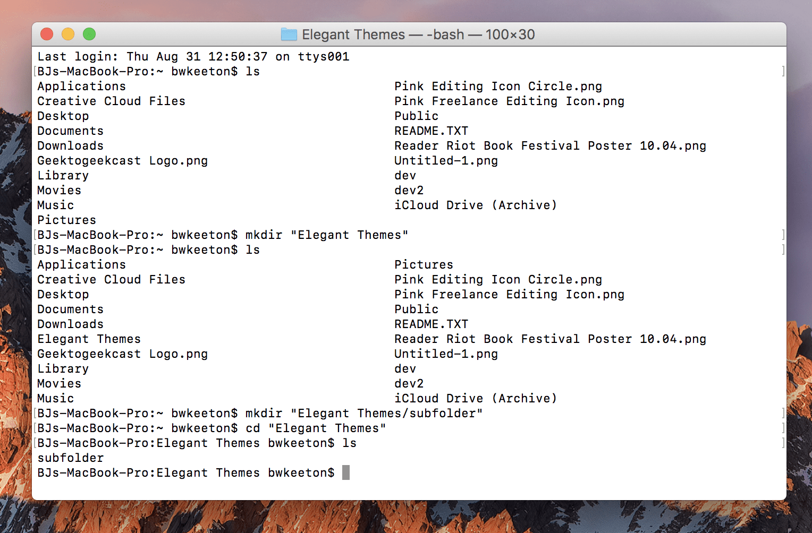Toggle the yellow minimize button
Image resolution: width=812 pixels, height=533 pixels.
(68, 34)
